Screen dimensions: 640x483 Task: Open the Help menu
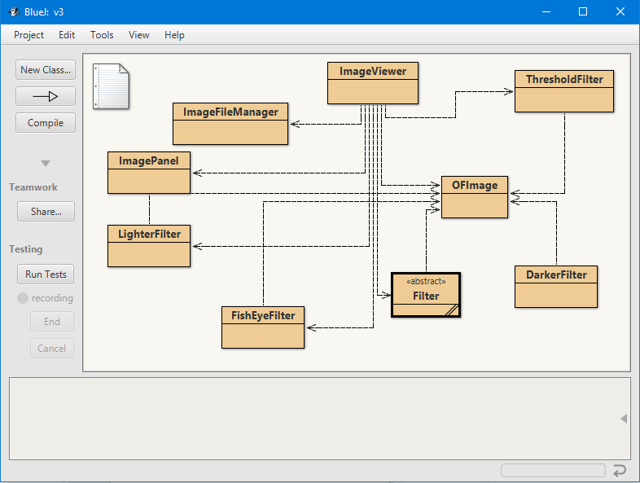tap(174, 35)
